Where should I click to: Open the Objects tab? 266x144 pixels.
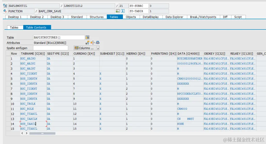pyautogui.click(x=131, y=17)
